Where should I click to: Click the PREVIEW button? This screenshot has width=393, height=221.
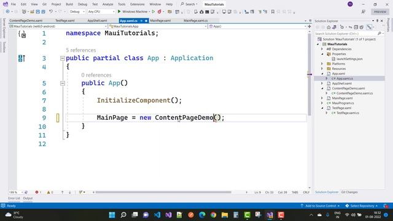pyautogui.click(x=380, y=12)
